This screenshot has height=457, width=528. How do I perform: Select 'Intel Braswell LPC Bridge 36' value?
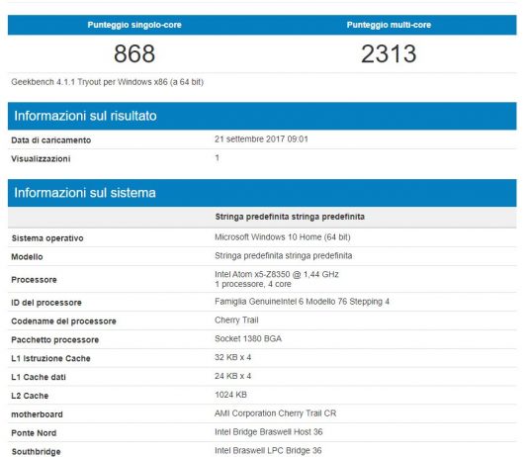pyautogui.click(x=268, y=450)
